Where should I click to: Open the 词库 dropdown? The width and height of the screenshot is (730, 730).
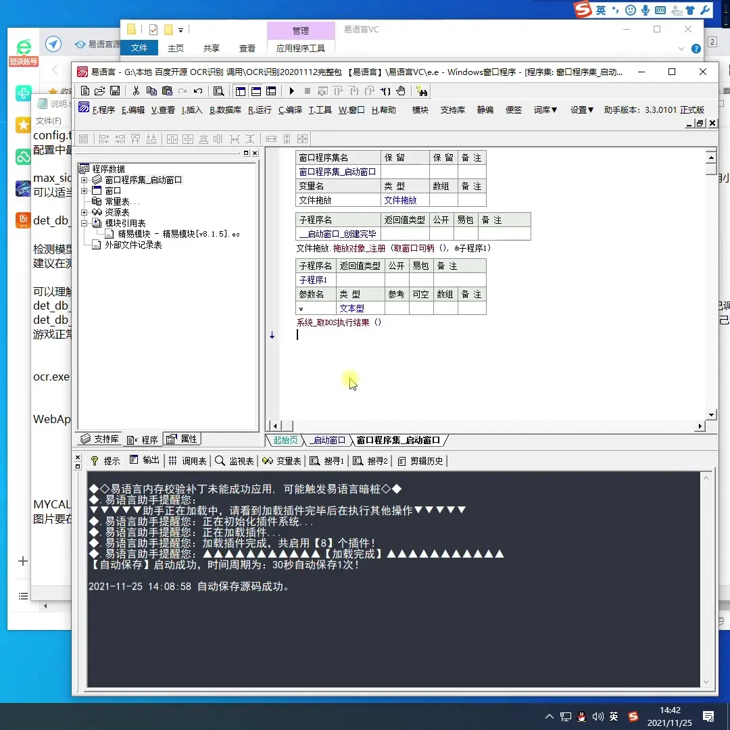pos(545,110)
